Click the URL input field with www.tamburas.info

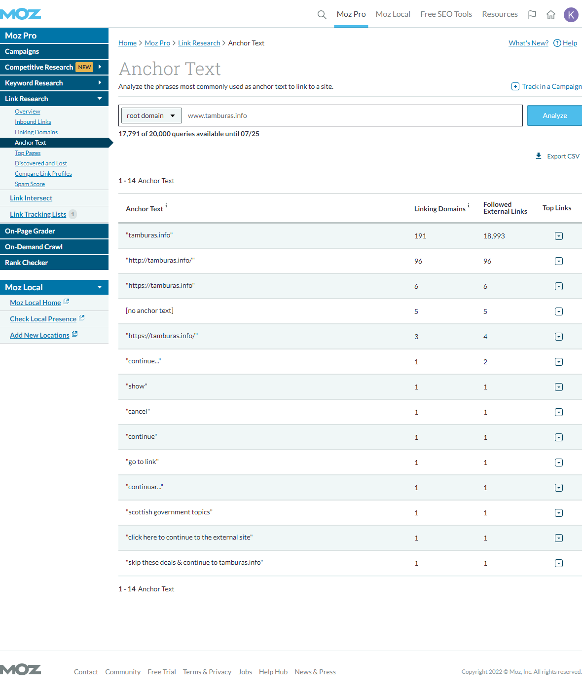352,116
